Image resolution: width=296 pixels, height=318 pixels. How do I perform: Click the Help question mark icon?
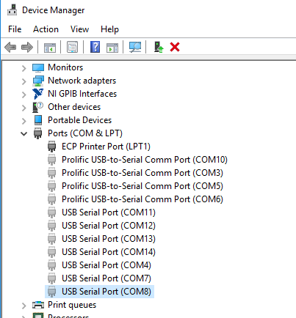(95, 47)
